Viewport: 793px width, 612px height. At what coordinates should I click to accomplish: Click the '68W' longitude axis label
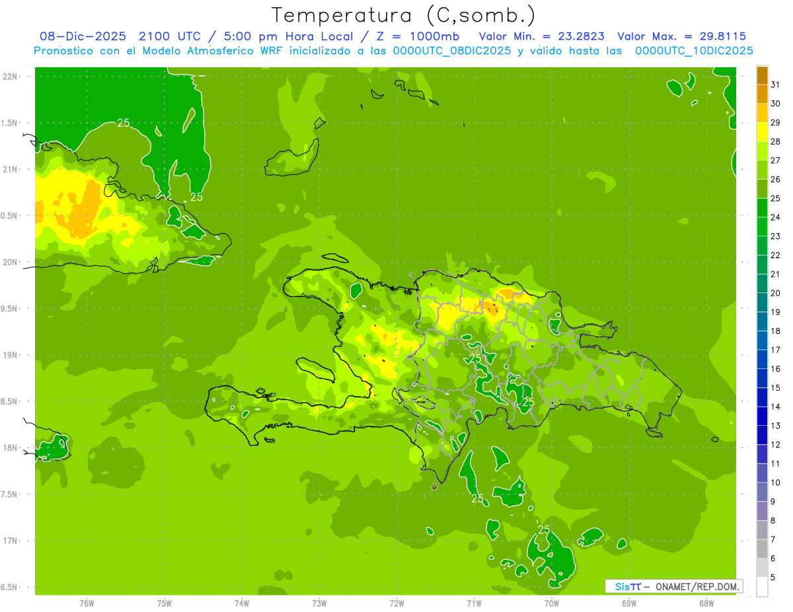click(706, 603)
